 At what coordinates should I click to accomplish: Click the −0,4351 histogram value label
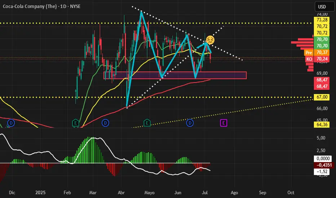(x=324, y=165)
